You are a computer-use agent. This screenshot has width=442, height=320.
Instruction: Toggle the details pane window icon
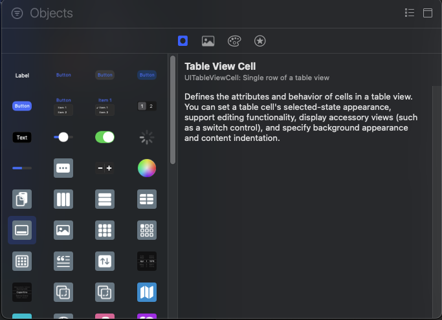[x=427, y=13]
